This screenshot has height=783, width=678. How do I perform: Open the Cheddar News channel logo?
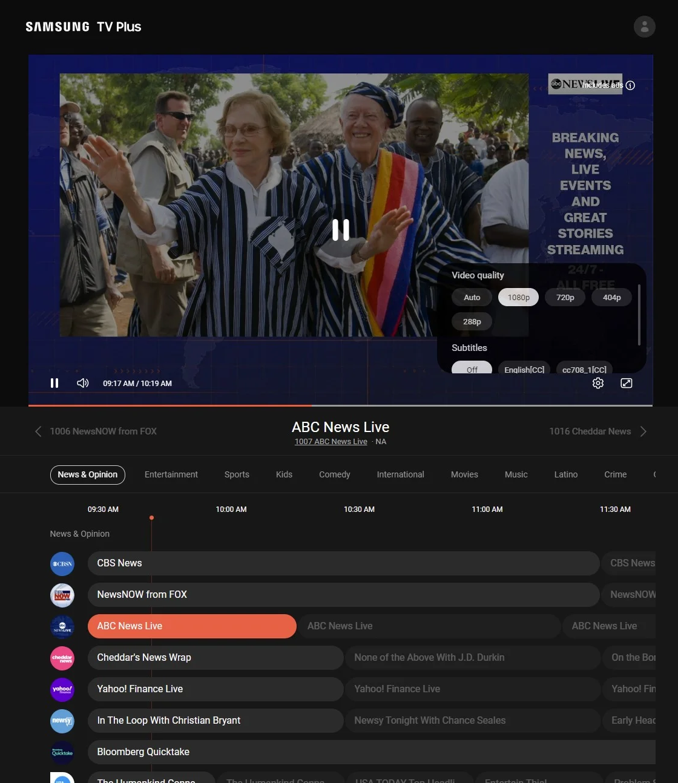[62, 658]
